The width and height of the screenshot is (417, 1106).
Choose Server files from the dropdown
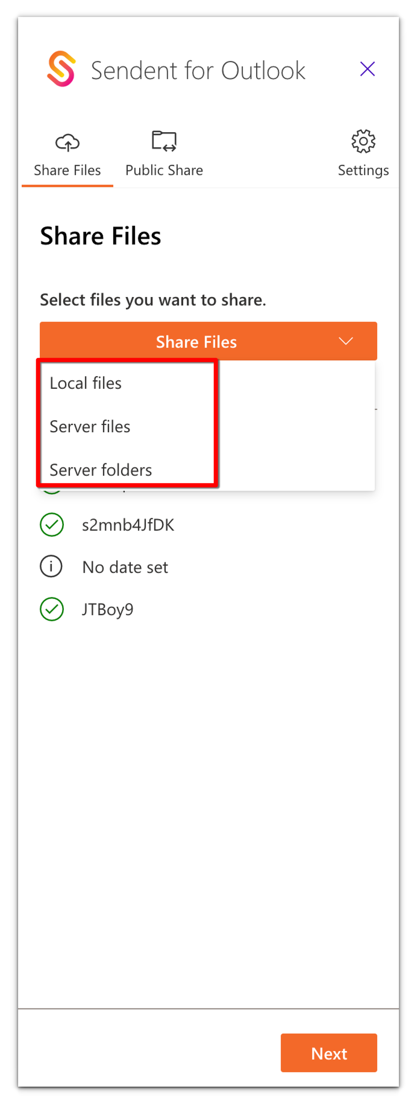(90, 427)
